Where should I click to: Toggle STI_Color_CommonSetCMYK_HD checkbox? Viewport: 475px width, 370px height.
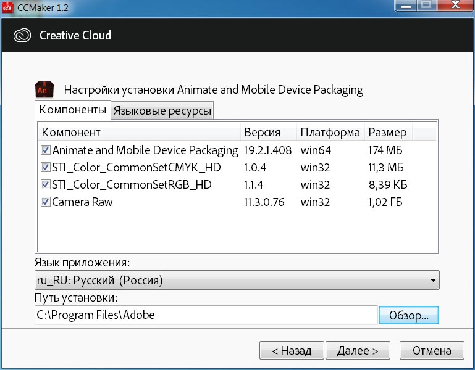[46, 167]
